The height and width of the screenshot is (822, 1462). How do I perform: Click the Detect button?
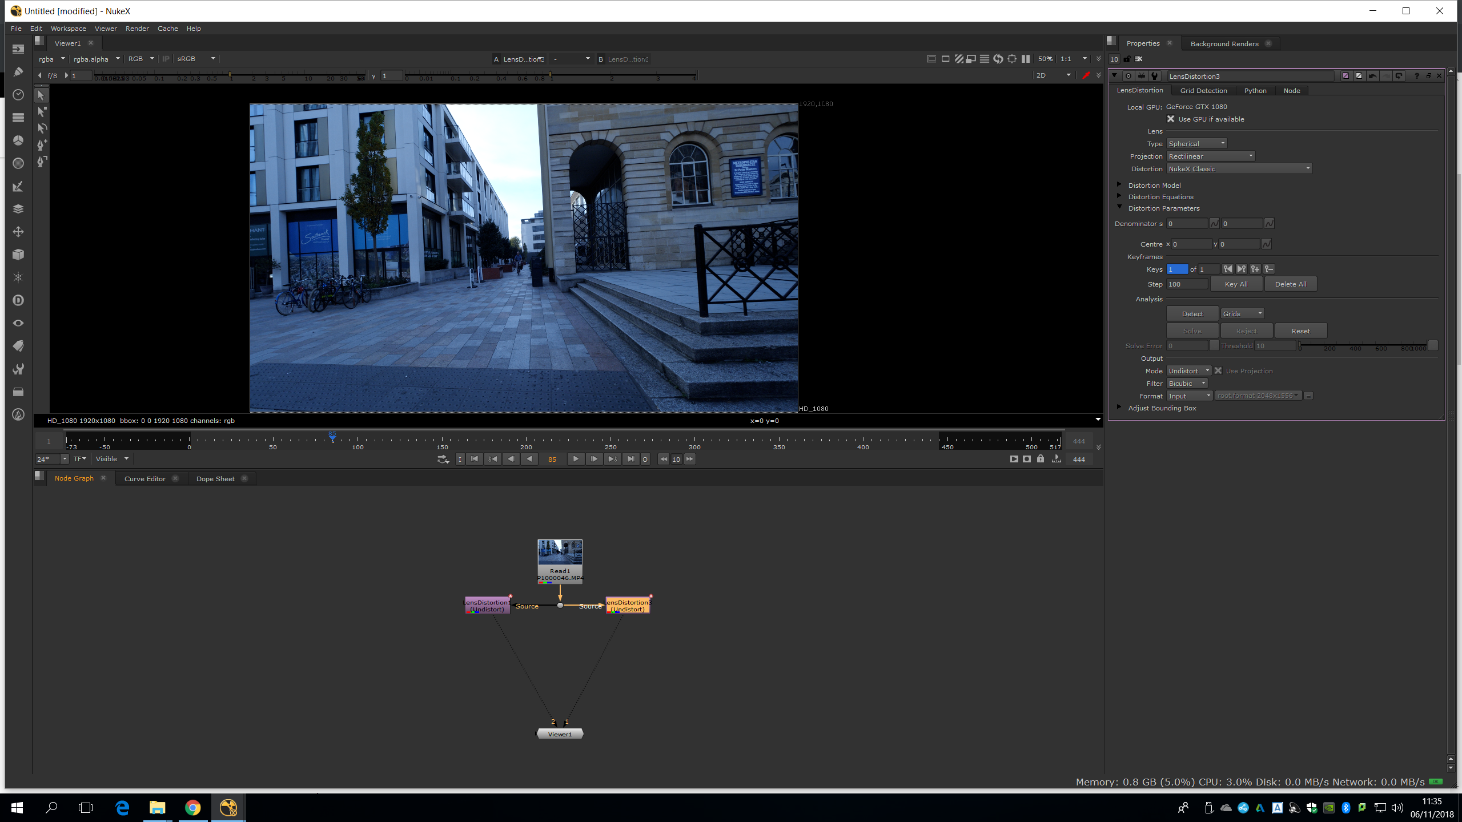tap(1192, 314)
